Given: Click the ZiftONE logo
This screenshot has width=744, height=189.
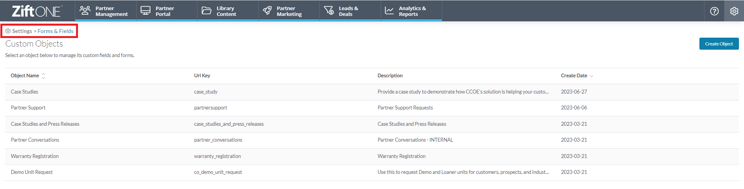Looking at the screenshot, I should tap(36, 11).
